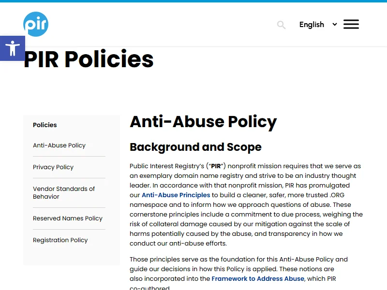Click the PIR Policies page title

89,59
